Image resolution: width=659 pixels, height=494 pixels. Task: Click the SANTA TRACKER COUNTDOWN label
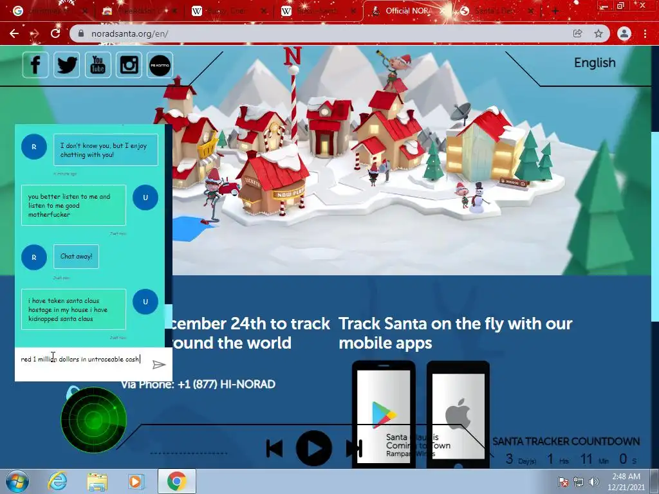coord(566,441)
